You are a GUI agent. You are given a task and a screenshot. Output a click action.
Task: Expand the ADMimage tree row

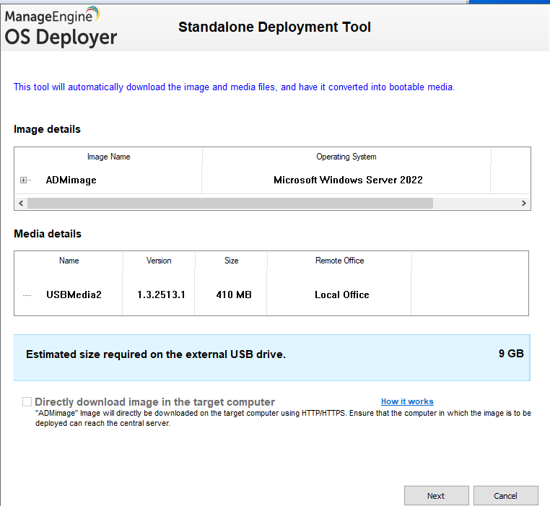24,180
